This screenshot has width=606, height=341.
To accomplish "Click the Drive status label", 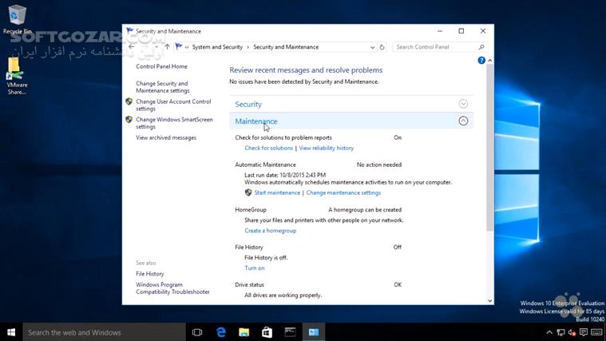I will (x=250, y=284).
